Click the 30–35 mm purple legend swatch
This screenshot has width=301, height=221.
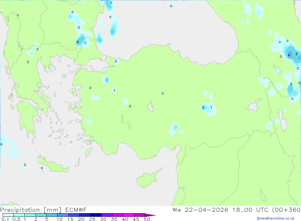click(x=107, y=215)
